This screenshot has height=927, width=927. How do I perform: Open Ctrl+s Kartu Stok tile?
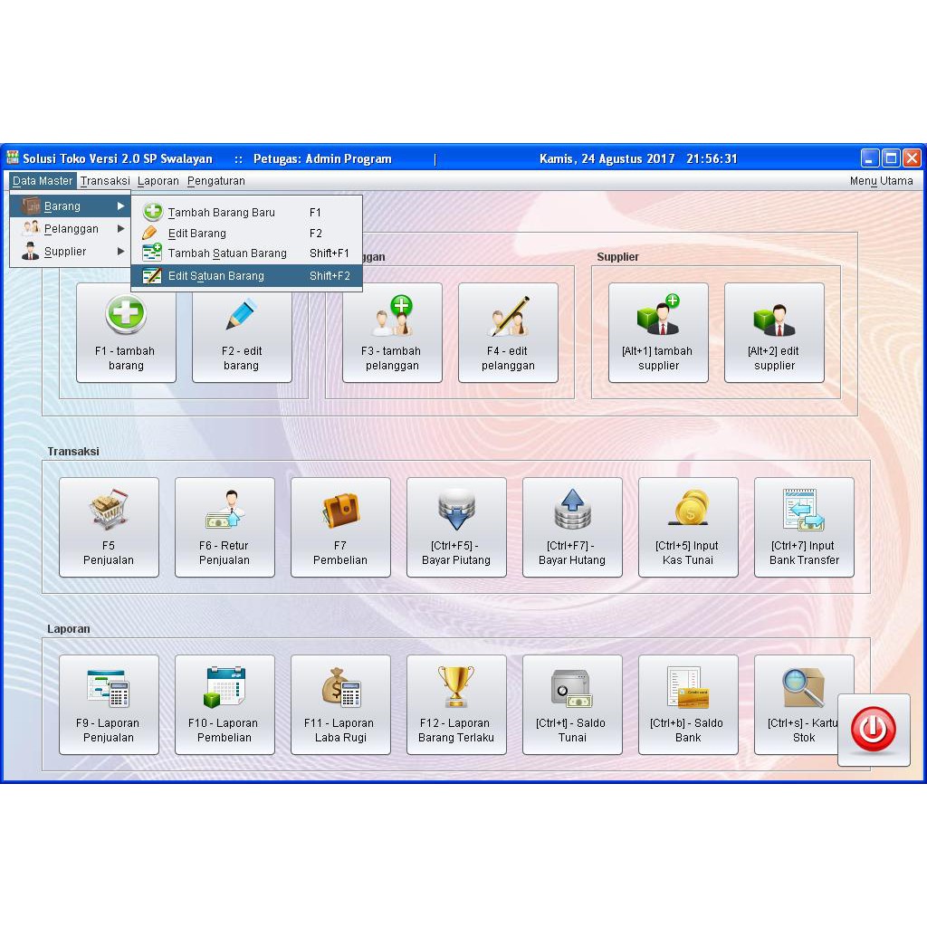point(796,704)
